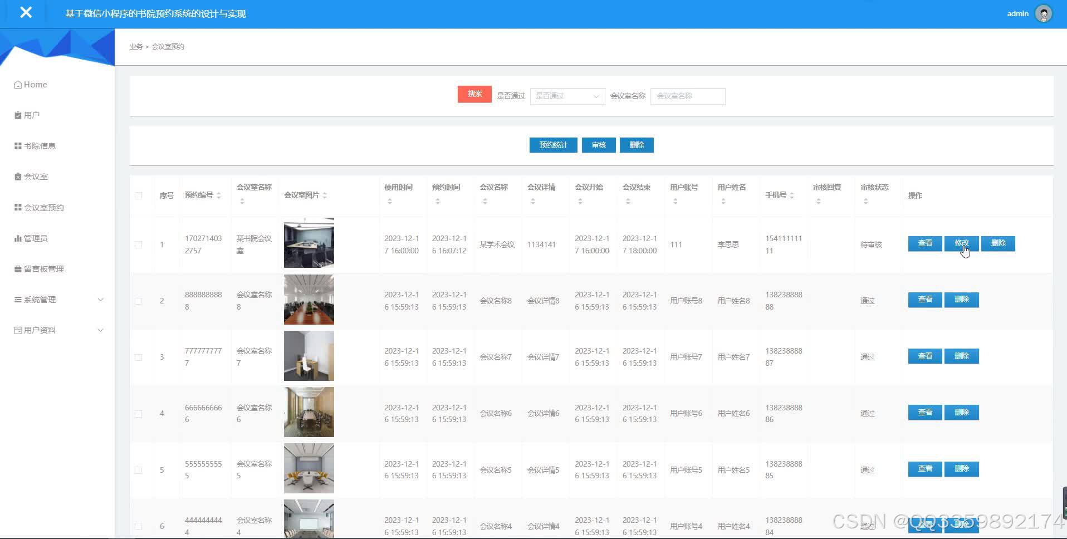This screenshot has width=1067, height=539.
Task: Click 删除 for row 会议室名称5
Action: pyautogui.click(x=962, y=469)
